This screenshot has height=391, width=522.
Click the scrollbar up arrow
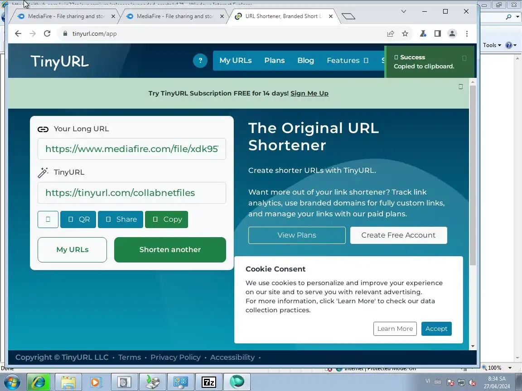coord(473,81)
